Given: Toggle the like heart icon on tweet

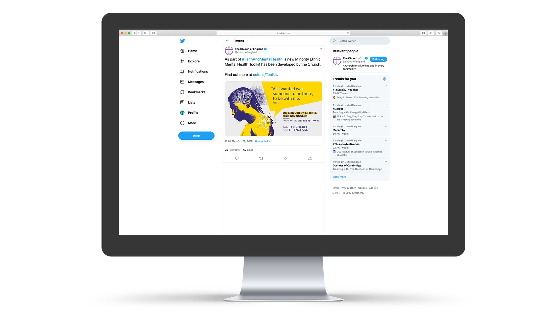Looking at the screenshot, I should pyautogui.click(x=286, y=158).
